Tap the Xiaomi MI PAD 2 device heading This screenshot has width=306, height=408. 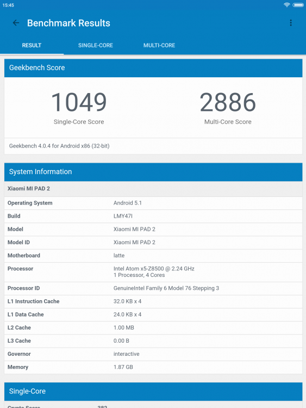tap(29, 189)
